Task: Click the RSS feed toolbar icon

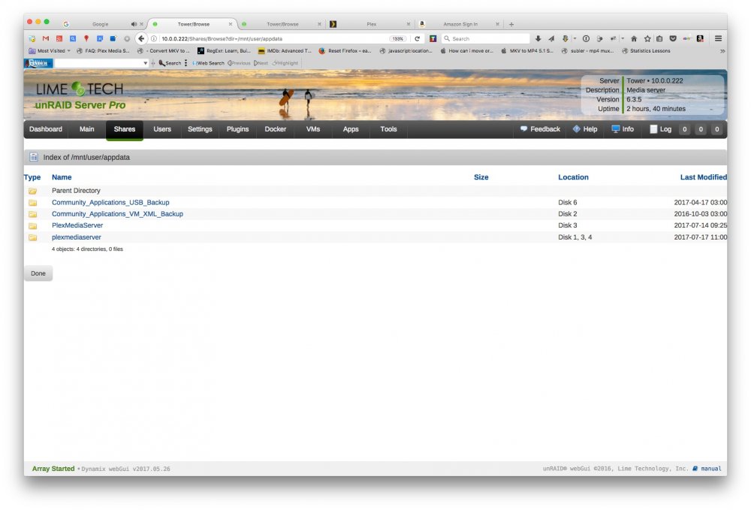Action: pos(59,39)
